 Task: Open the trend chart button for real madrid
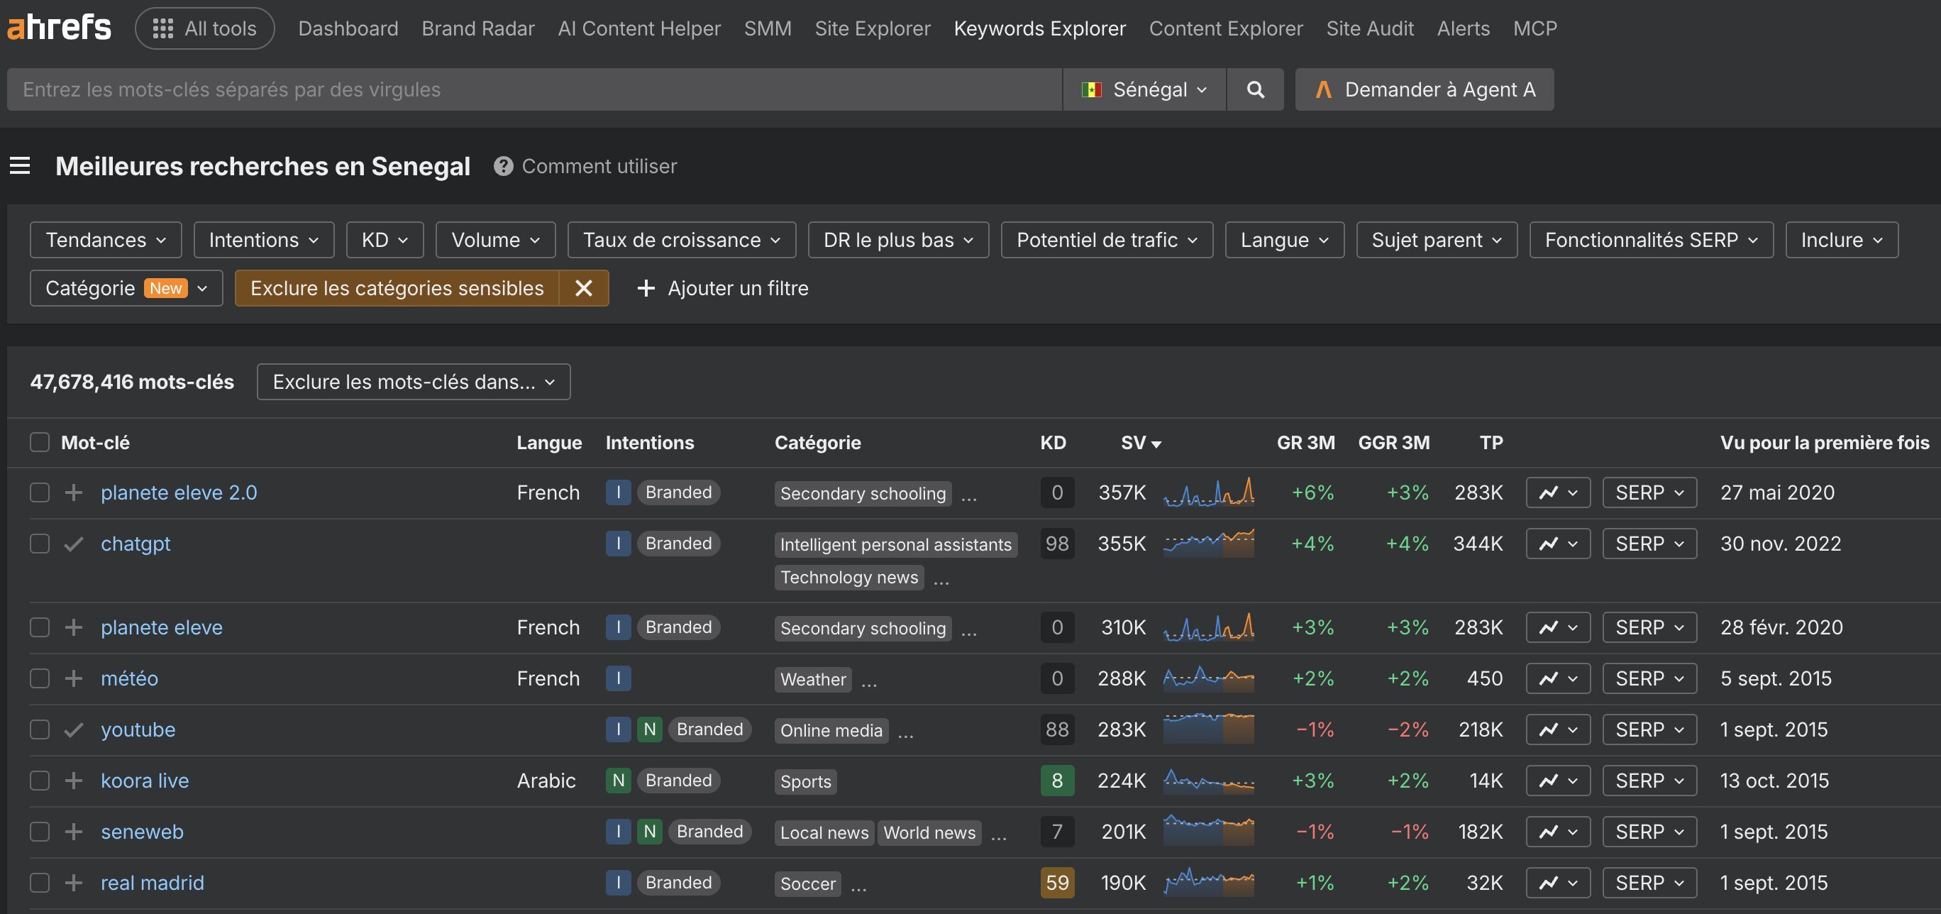1558,883
